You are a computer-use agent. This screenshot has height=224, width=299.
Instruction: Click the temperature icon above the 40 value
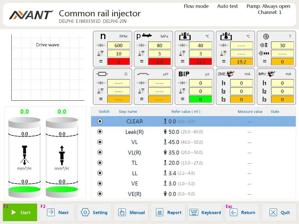click(185, 36)
